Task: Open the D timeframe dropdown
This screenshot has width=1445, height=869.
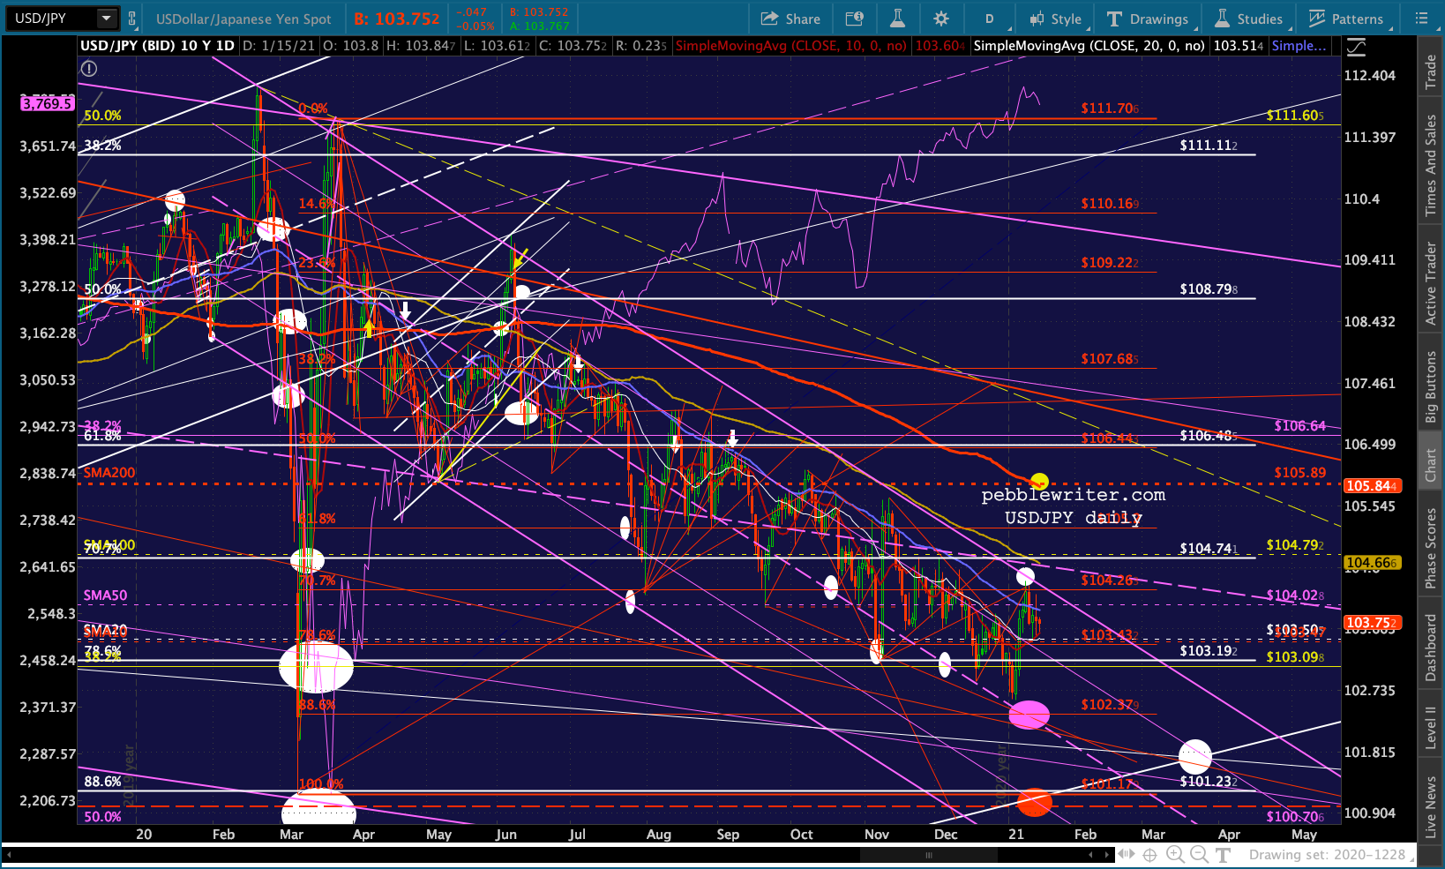Action: [x=990, y=19]
